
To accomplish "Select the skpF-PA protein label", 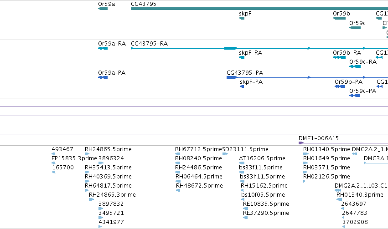I will click(x=251, y=82).
